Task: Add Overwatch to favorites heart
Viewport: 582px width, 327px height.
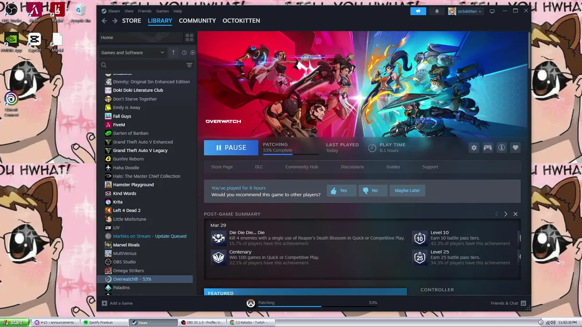Action: [x=515, y=148]
